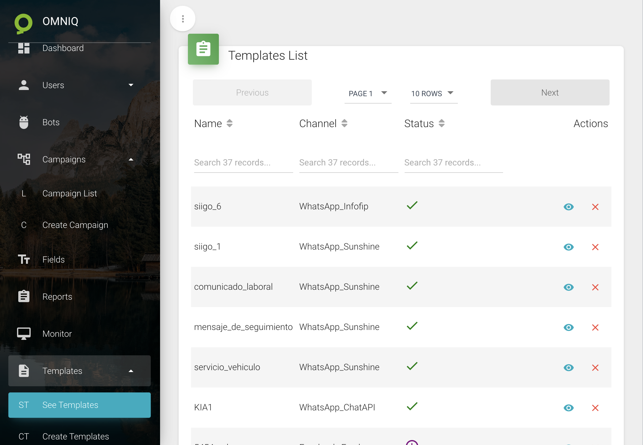Click the Fields text icon
Screen dimensions: 643x445
point(24,259)
